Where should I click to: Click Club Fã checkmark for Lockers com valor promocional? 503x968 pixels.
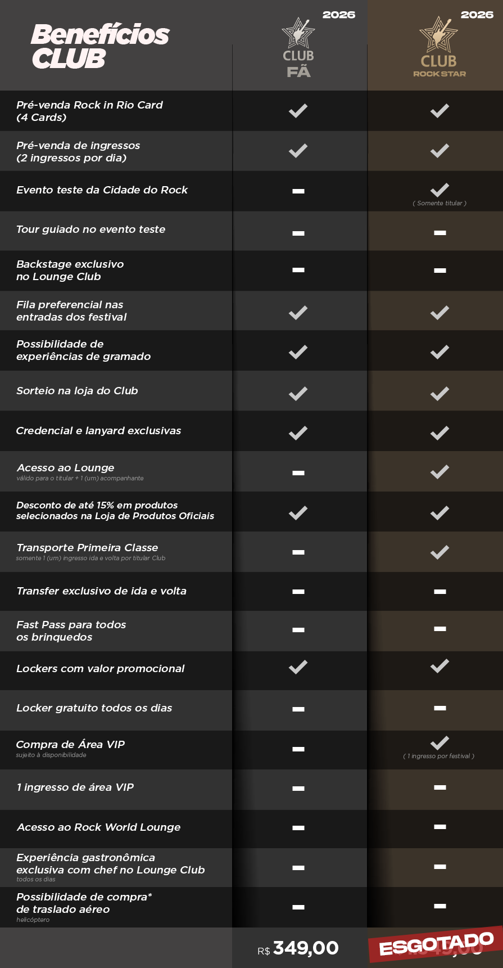pos(298,667)
